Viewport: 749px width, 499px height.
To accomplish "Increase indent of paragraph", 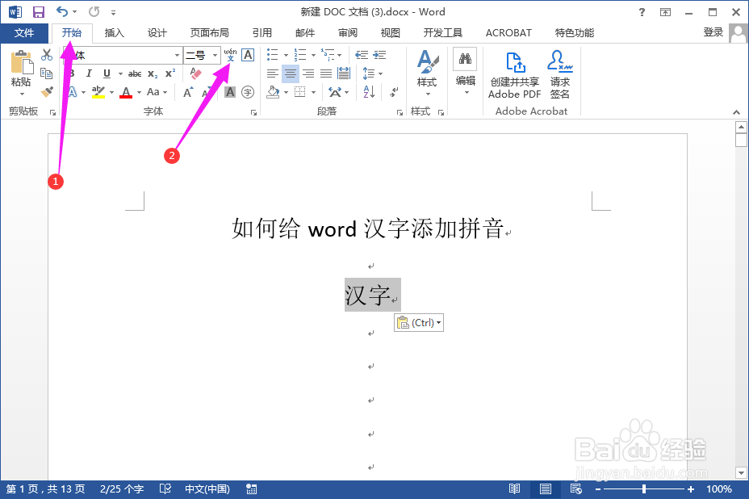I will (380, 55).
